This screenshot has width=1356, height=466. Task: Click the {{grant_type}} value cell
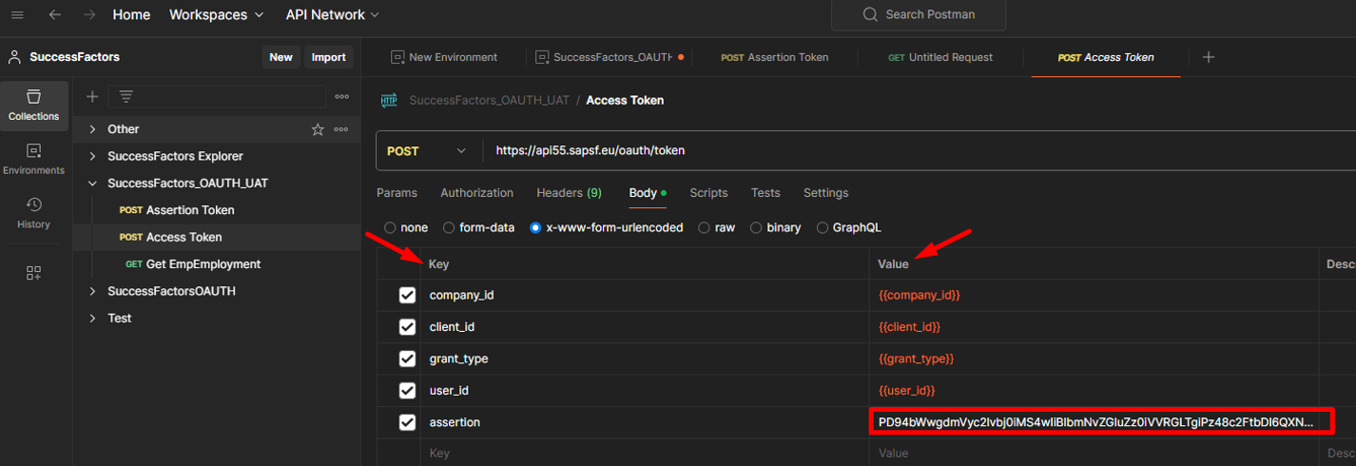pos(1094,359)
